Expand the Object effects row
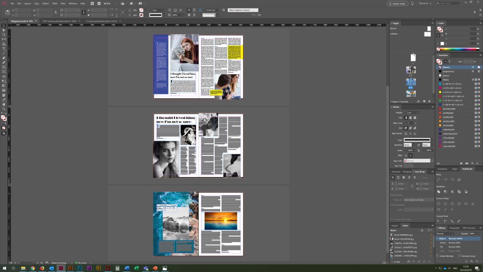 [x=437, y=238]
